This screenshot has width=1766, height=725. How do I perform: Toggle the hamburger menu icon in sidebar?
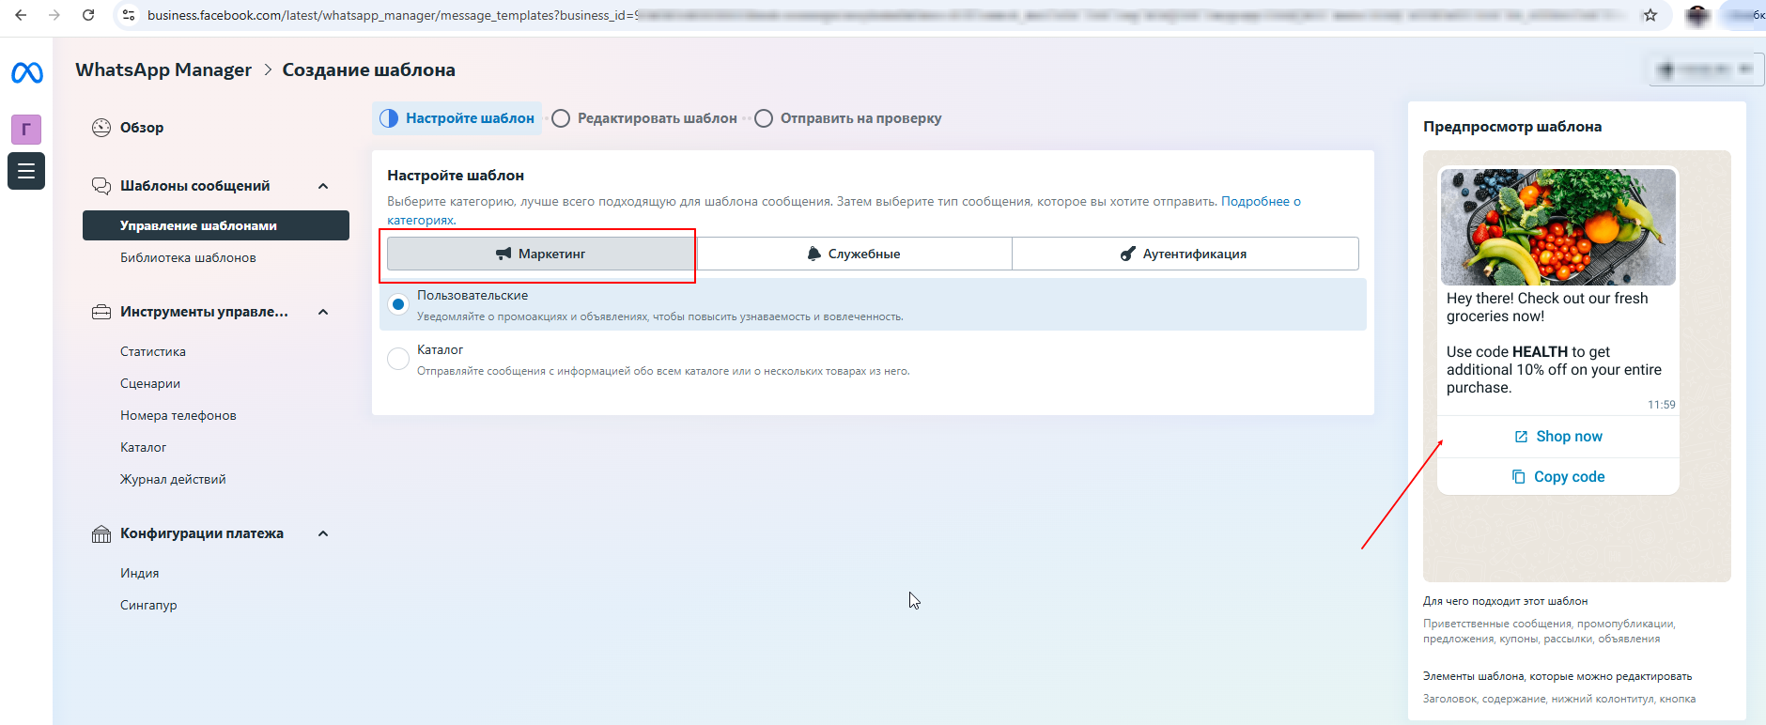26,171
